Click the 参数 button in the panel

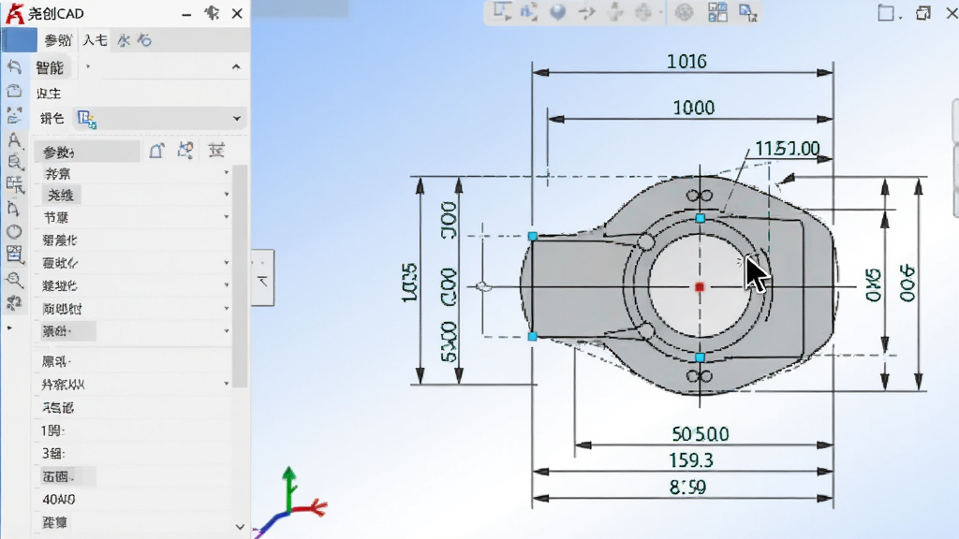coord(87,152)
